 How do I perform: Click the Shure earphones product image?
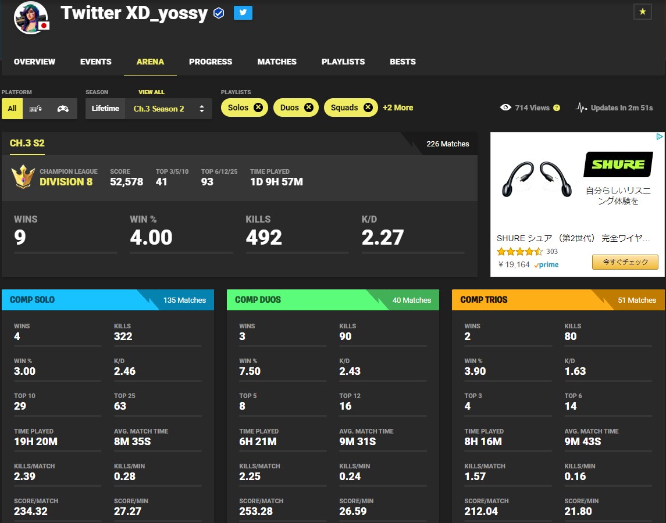[x=536, y=179]
